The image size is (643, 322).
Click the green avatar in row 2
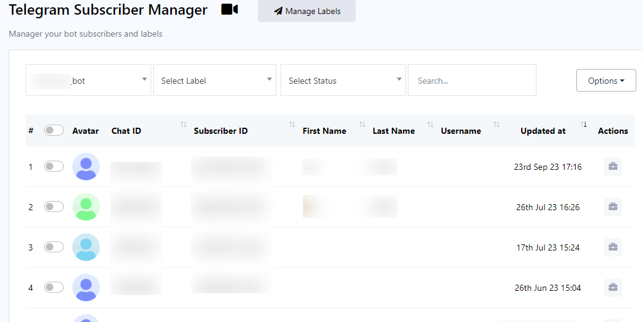click(86, 207)
